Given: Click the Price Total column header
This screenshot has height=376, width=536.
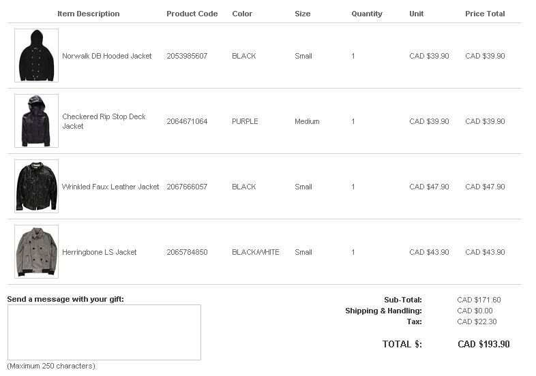Looking at the screenshot, I should click(485, 14).
